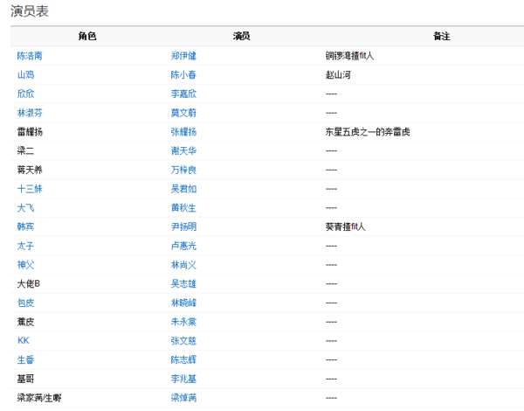Viewport: 524px width, 411px height.
Task: Open 李兆基 actor page
Action: point(183,379)
